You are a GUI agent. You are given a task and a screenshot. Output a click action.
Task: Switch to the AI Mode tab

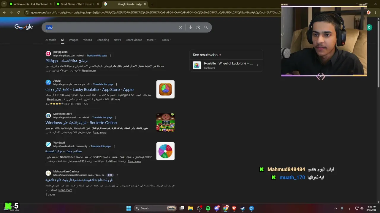pyautogui.click(x=51, y=40)
